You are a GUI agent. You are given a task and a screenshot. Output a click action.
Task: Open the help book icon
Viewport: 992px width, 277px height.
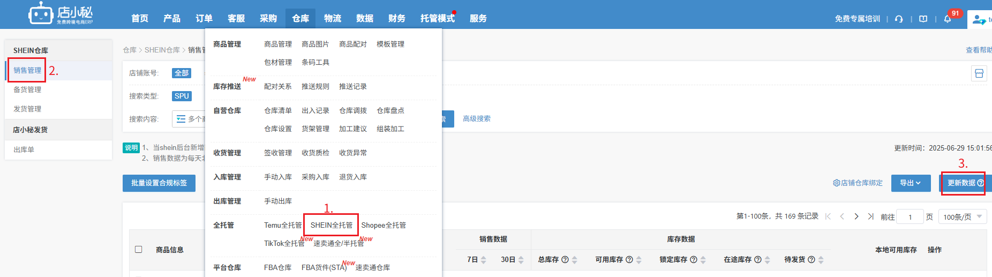point(923,19)
